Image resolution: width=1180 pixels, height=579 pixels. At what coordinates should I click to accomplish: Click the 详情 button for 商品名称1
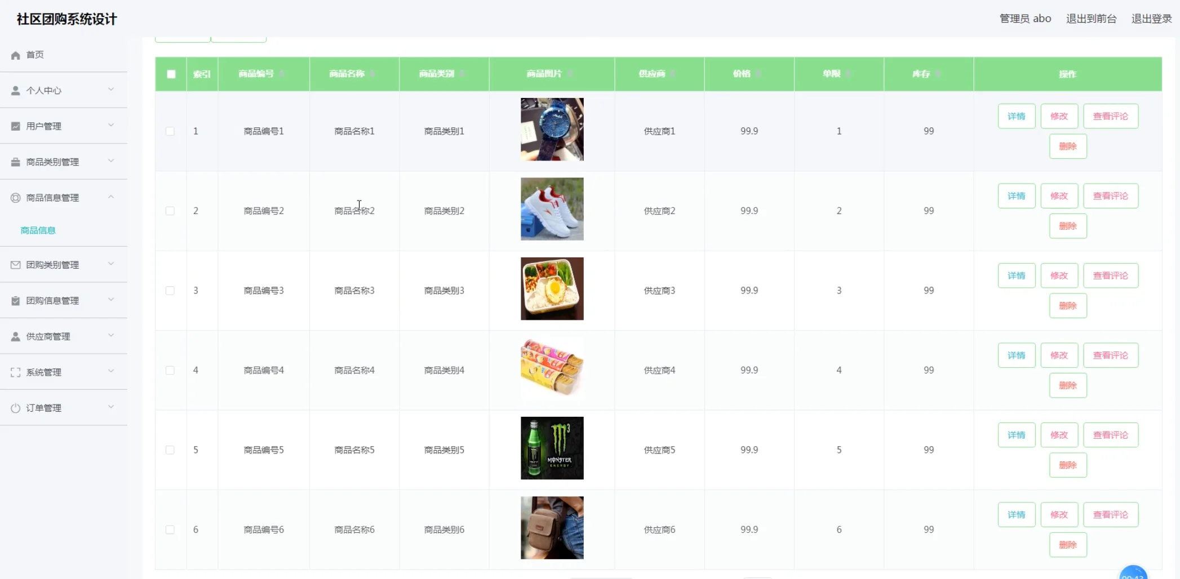click(1016, 116)
